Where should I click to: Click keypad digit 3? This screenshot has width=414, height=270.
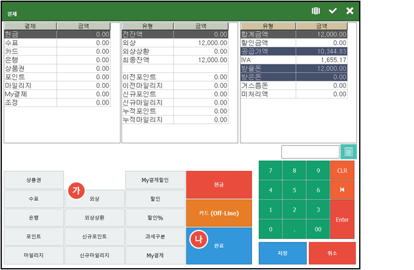pos(318,210)
